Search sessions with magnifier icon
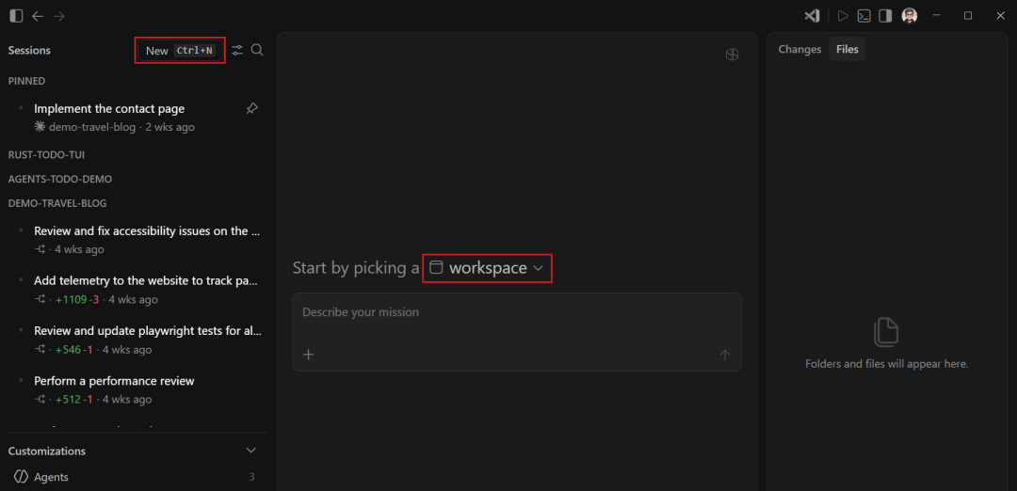This screenshot has height=491, width=1017. pyautogui.click(x=257, y=50)
